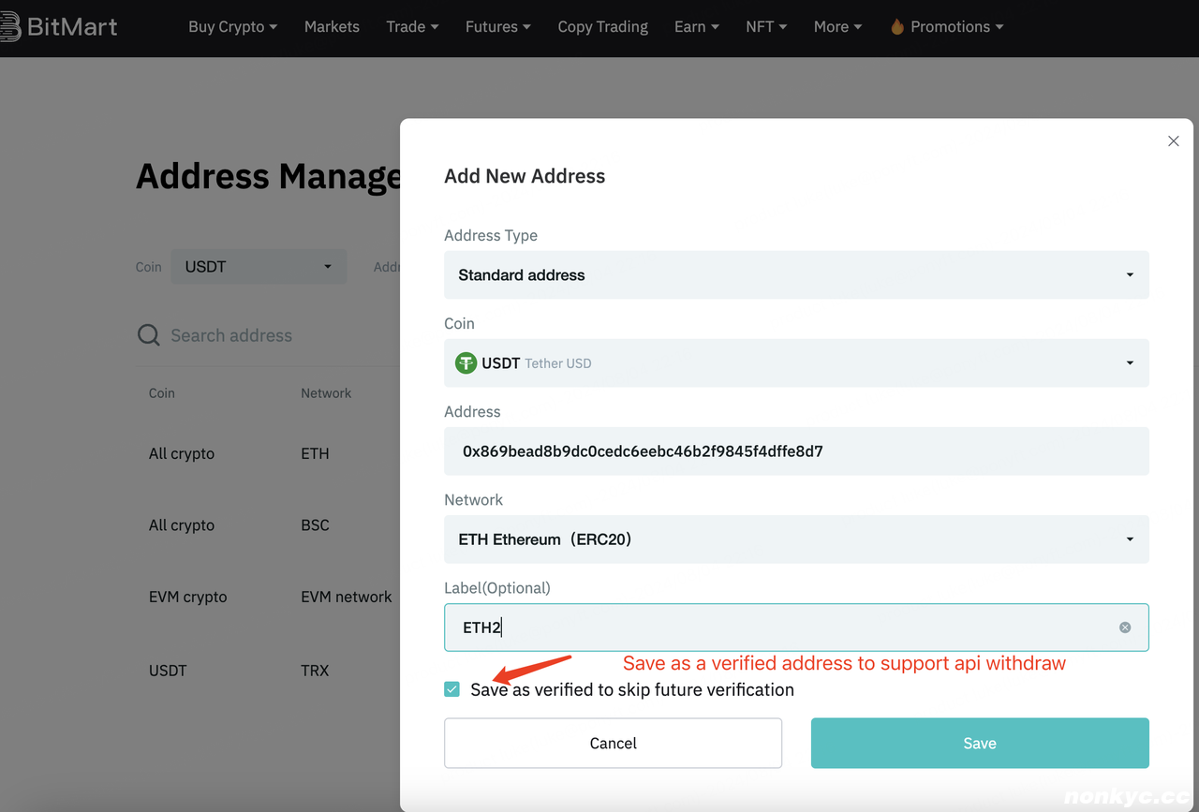Open the Network ETH Ethereum dropdown
1199x812 pixels.
796,539
